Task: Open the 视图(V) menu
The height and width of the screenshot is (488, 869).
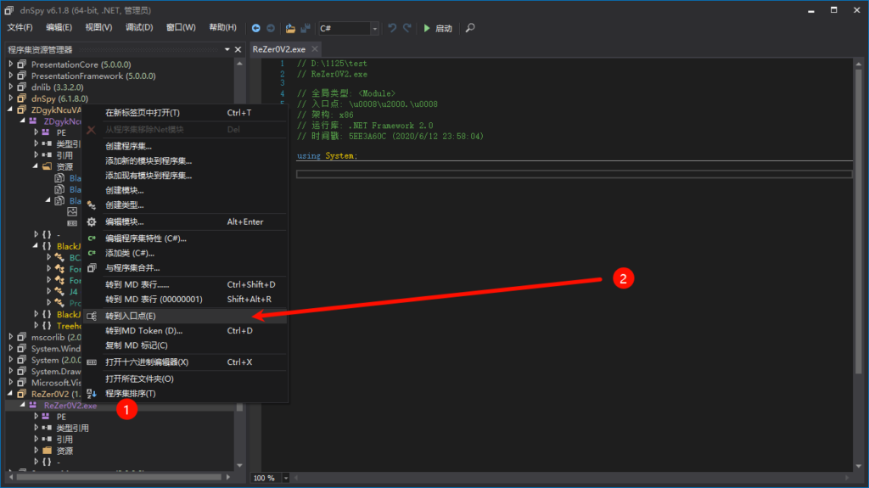Action: pos(98,27)
